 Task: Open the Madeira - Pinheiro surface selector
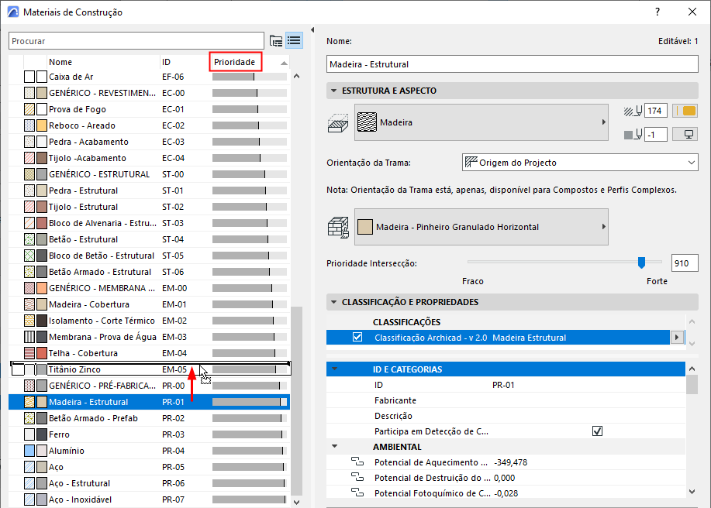481,227
